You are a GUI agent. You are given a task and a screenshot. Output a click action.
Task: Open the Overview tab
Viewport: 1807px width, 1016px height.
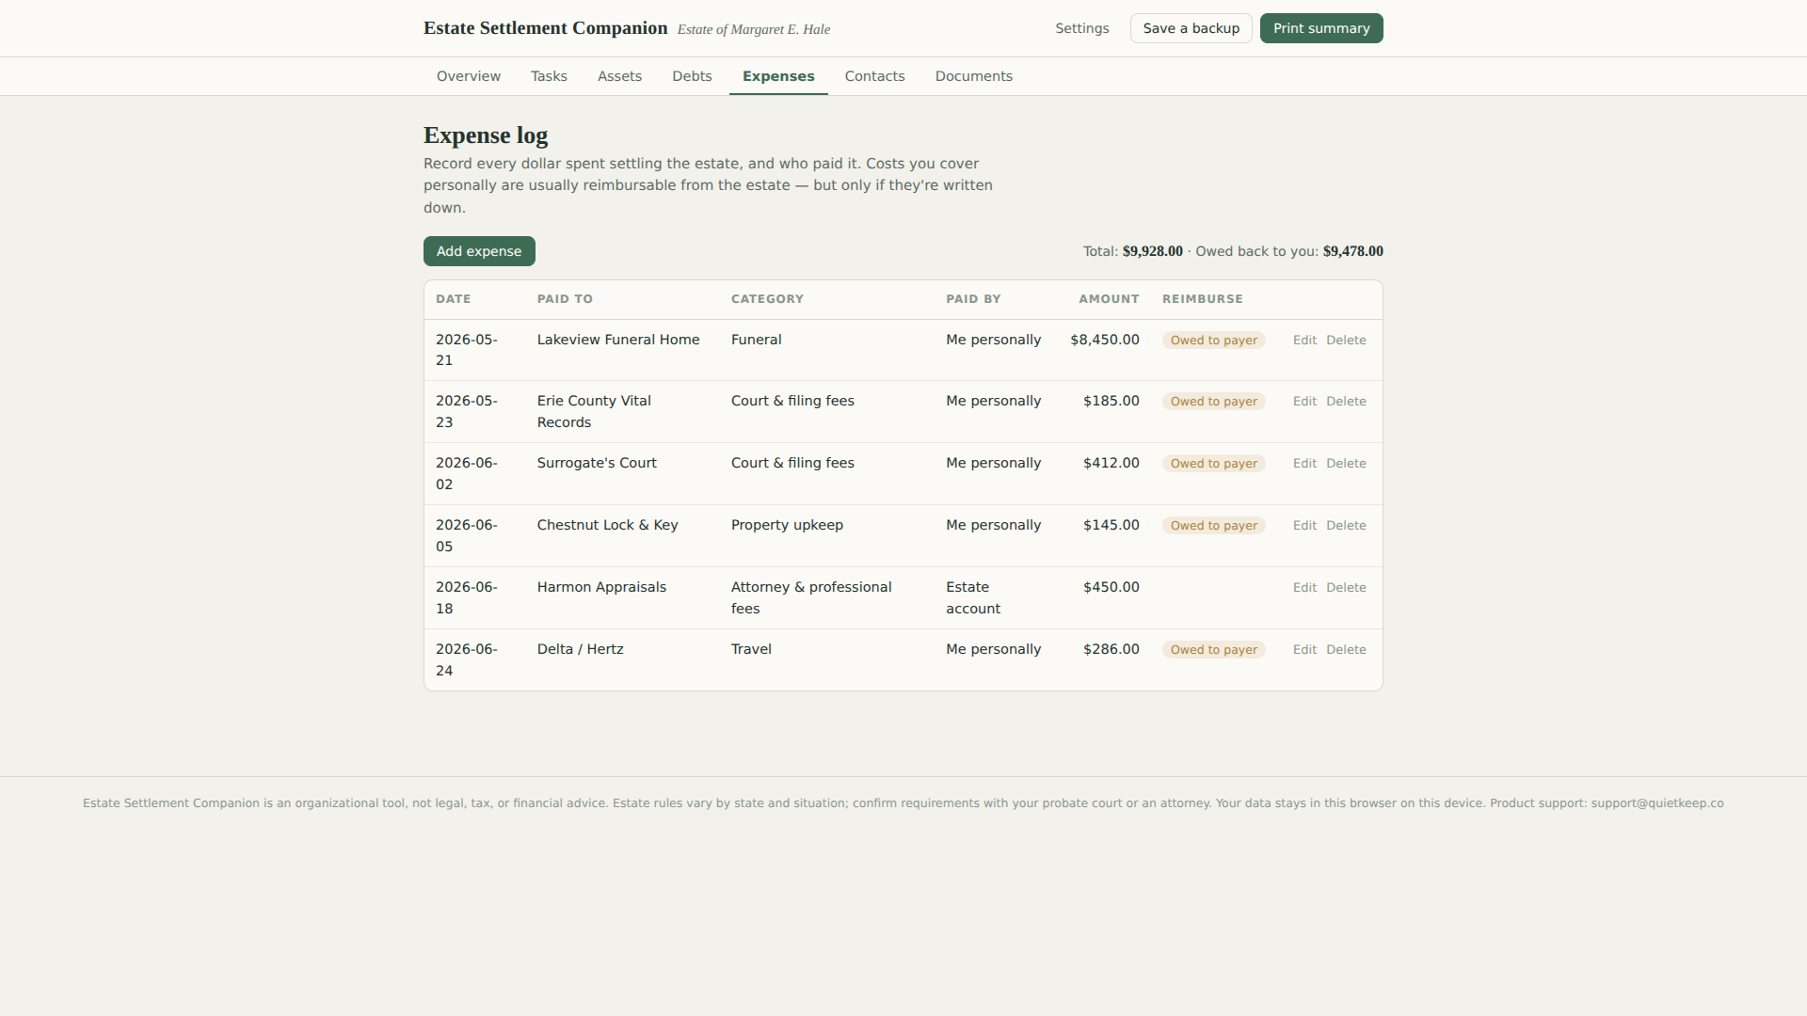pyautogui.click(x=468, y=76)
